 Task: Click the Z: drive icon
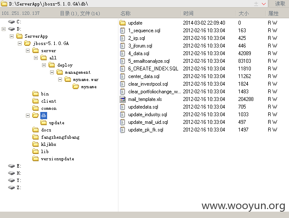(x=11, y=187)
